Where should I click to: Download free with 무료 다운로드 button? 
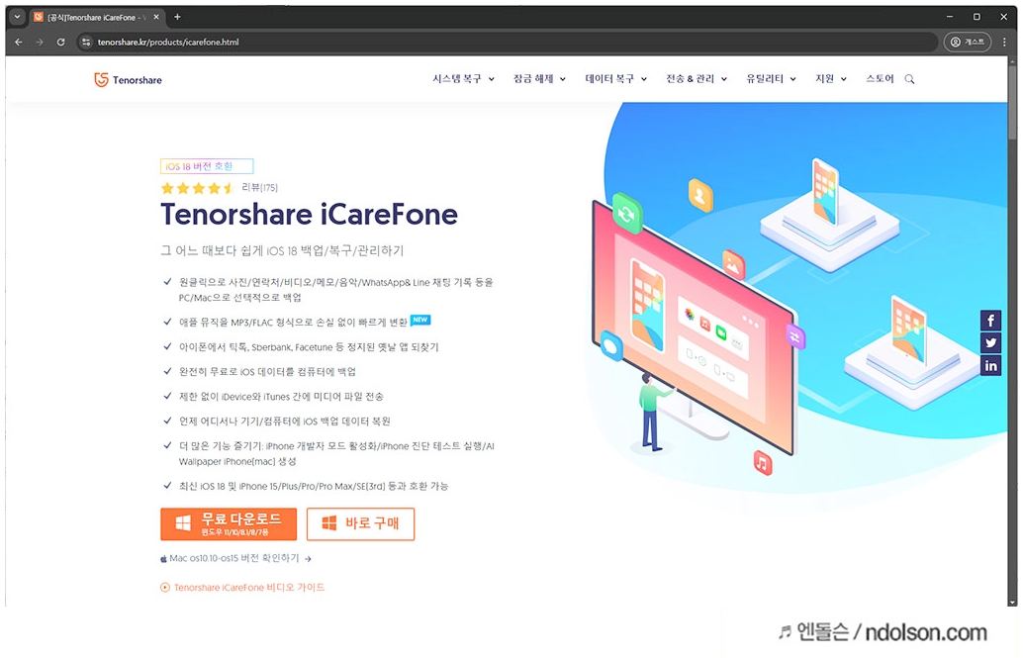pos(229,524)
